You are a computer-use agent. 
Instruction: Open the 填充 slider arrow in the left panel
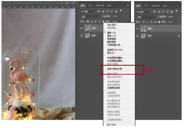point(120,21)
